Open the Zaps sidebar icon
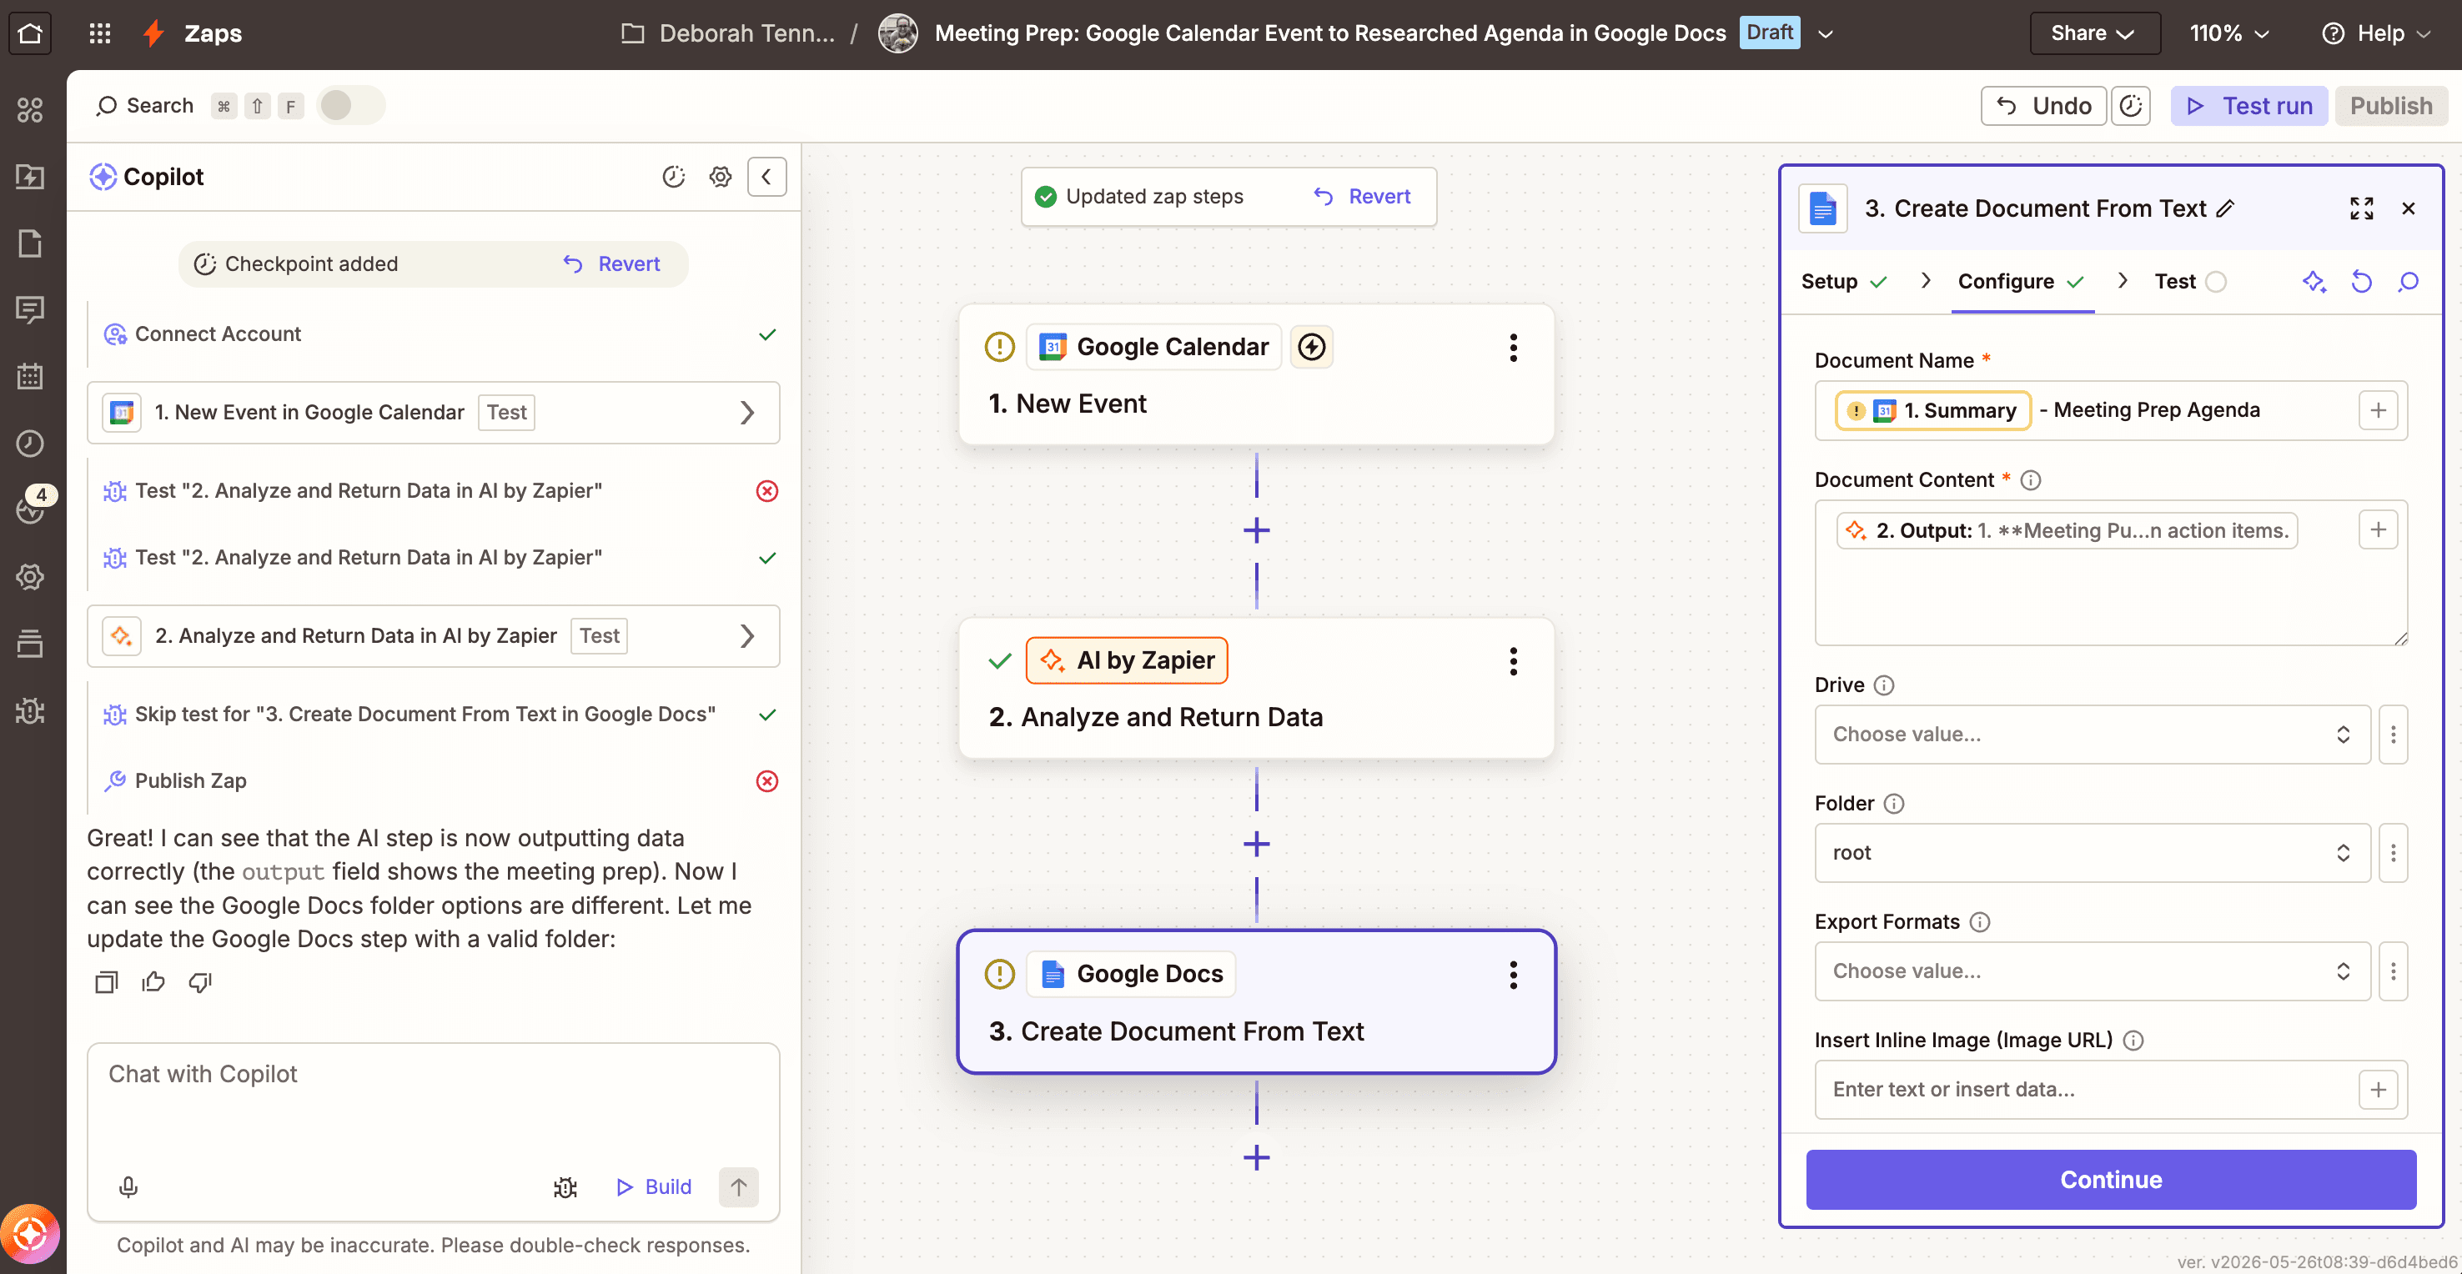The image size is (2462, 1274). (x=30, y=176)
